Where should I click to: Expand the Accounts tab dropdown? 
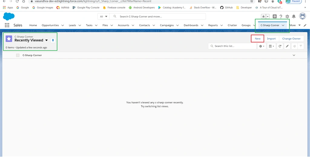pos(133,25)
